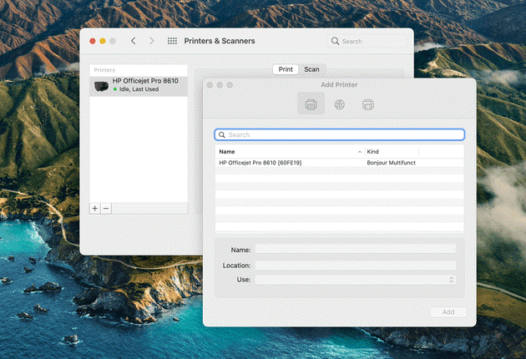Open the Windows printer icon pane

coord(367,104)
